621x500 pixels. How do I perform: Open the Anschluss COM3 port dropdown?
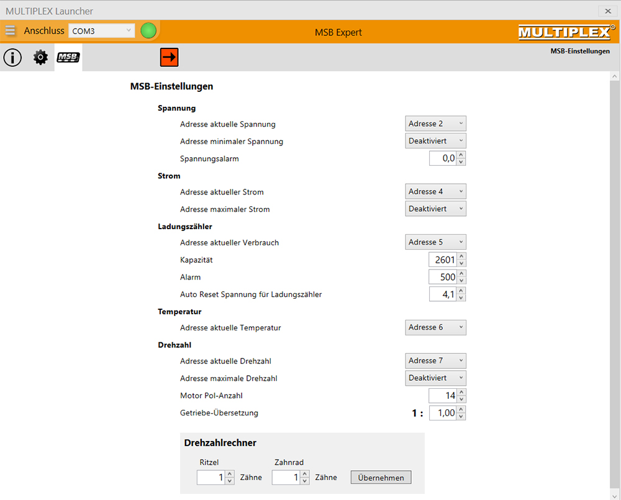click(x=101, y=30)
